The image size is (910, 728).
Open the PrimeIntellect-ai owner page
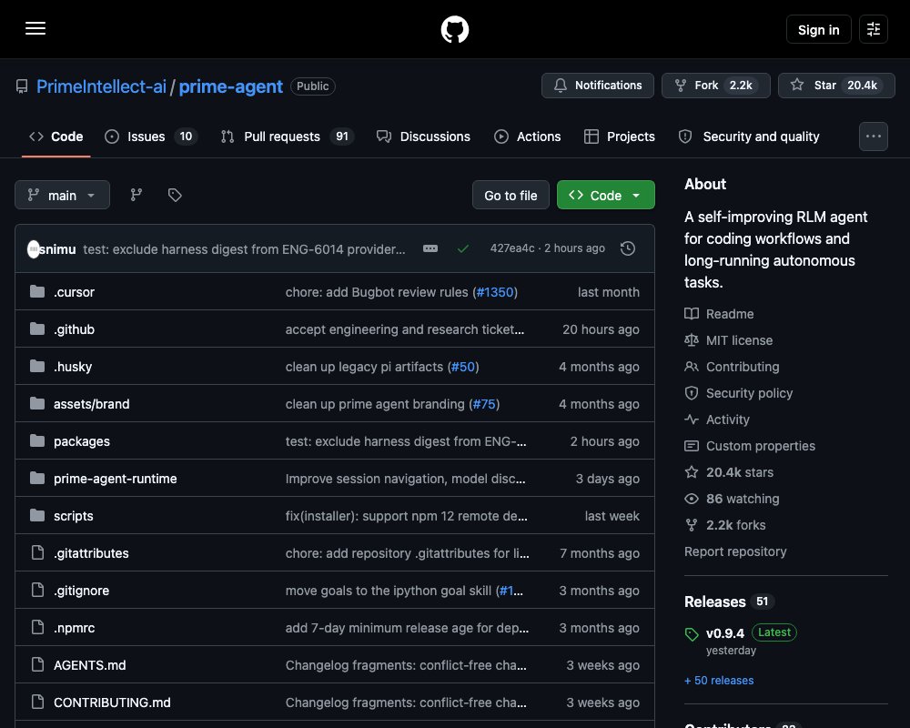click(x=101, y=86)
